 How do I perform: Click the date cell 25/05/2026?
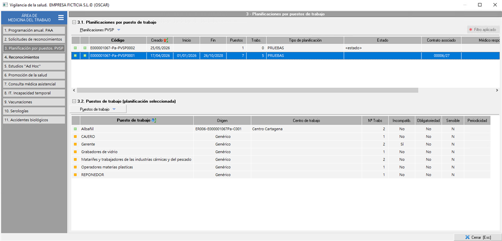click(160, 48)
